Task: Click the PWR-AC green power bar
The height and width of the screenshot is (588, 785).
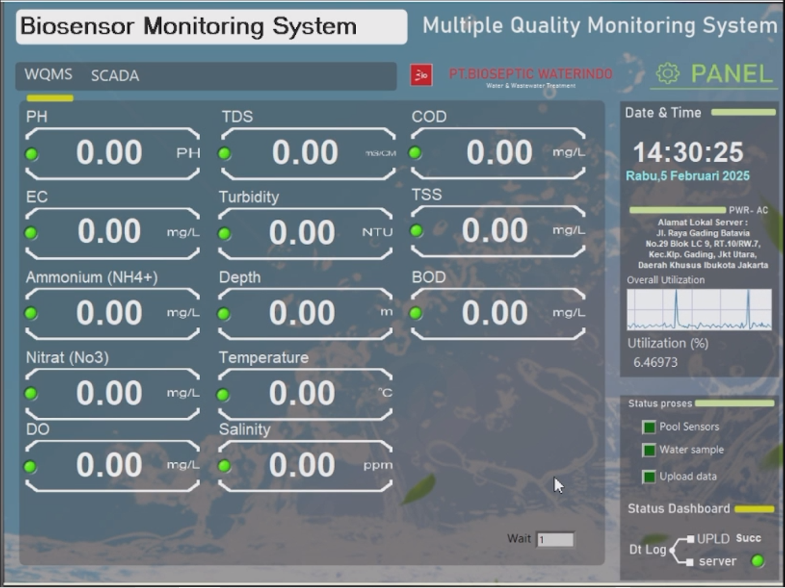Action: click(x=677, y=210)
